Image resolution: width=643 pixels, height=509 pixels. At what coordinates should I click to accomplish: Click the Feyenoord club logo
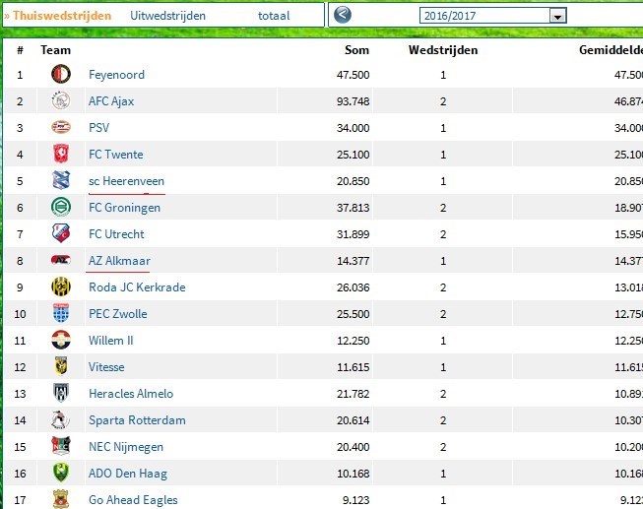click(61, 75)
